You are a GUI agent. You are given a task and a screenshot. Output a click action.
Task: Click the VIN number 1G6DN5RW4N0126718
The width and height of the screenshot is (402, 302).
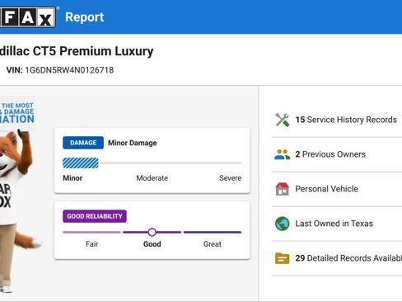[x=69, y=70]
